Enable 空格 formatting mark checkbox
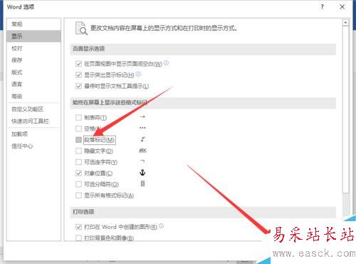Screen dimensions: 356x264 [x=78, y=128]
